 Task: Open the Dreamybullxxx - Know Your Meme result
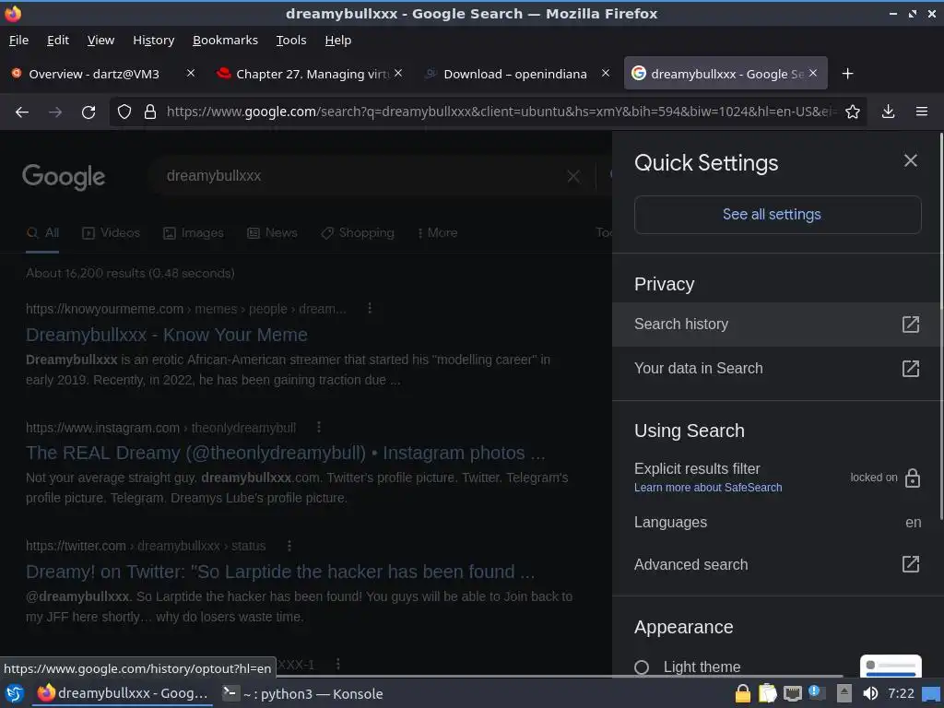click(167, 335)
